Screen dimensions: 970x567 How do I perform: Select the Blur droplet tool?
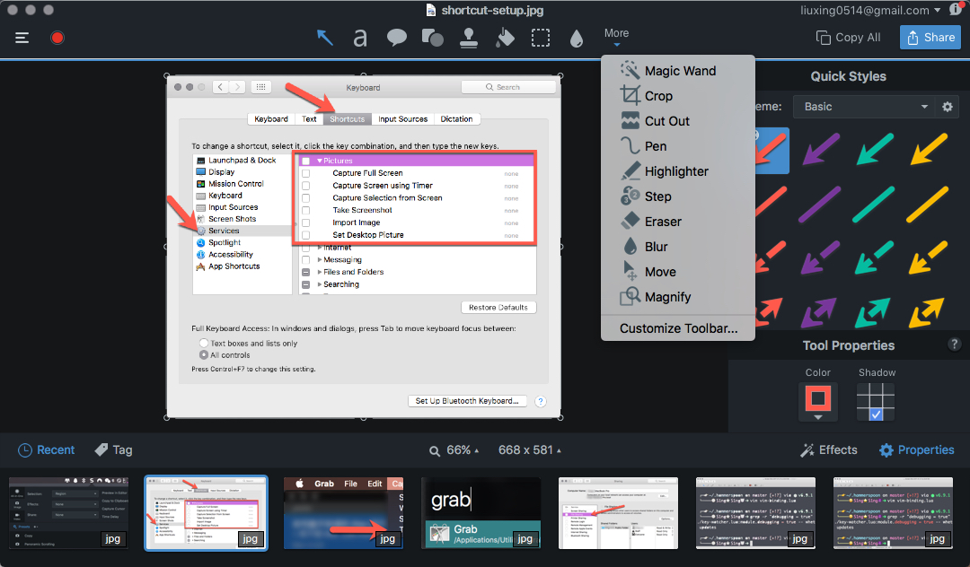coord(577,38)
